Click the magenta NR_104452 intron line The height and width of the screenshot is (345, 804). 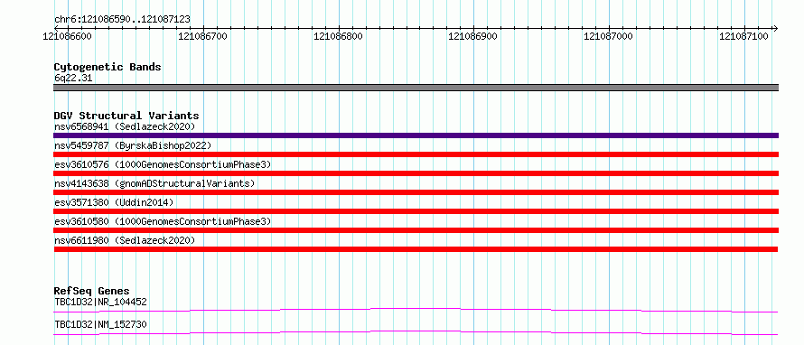tap(416, 310)
